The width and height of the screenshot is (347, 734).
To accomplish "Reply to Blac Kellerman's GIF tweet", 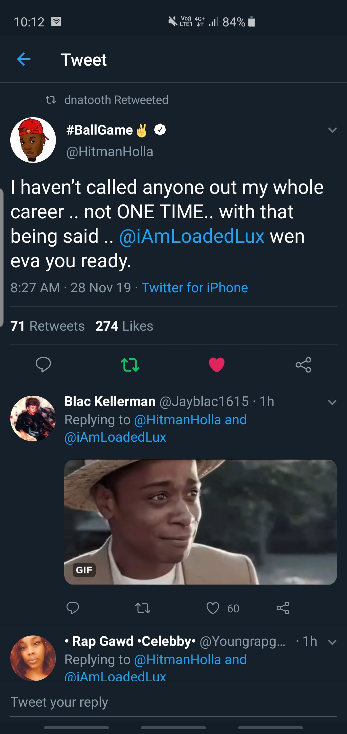I will pos(73,608).
